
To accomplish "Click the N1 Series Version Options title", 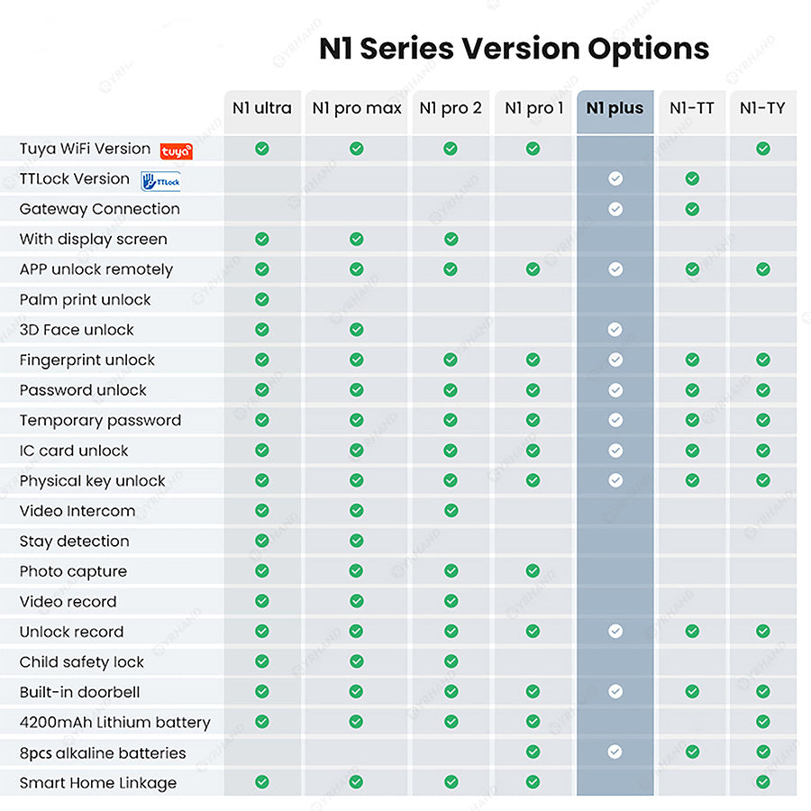I will (514, 48).
